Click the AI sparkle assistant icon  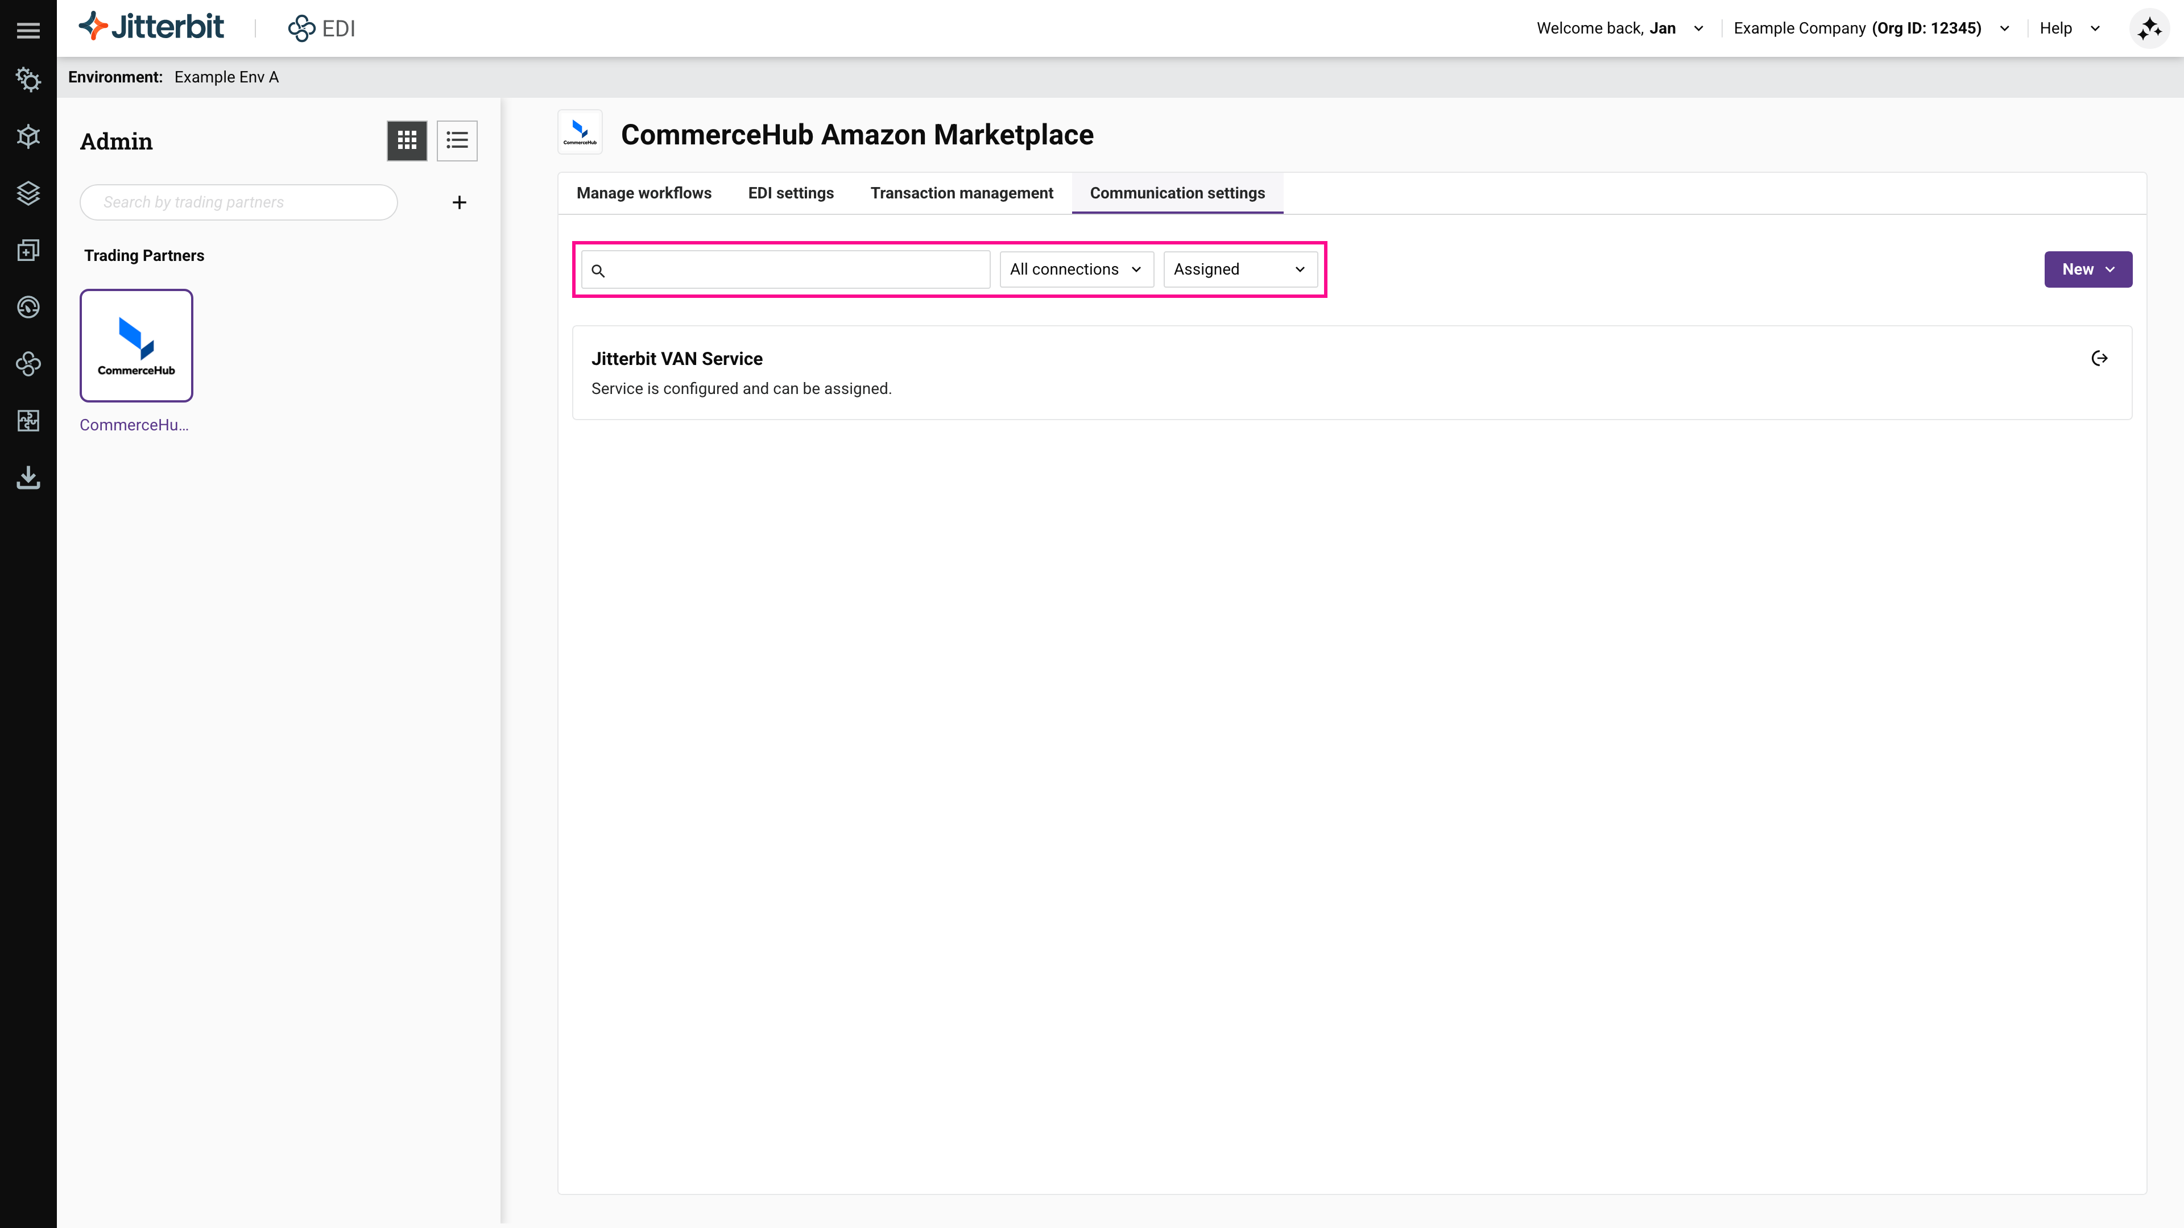click(x=2149, y=29)
